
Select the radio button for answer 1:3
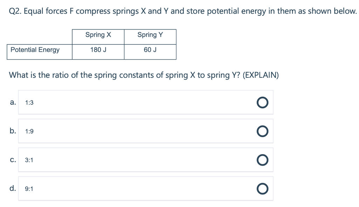tap(262, 102)
